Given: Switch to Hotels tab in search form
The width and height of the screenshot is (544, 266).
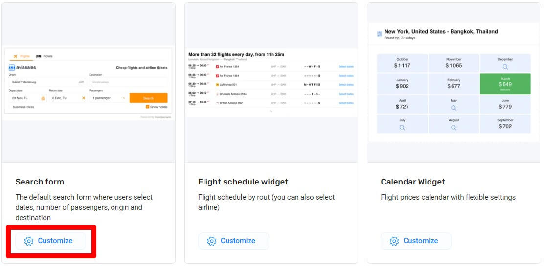Looking at the screenshot, I should point(45,56).
